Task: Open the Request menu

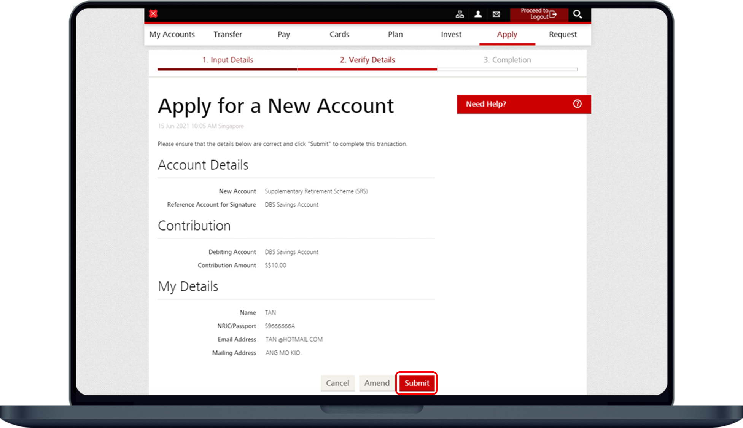Action: pos(563,34)
